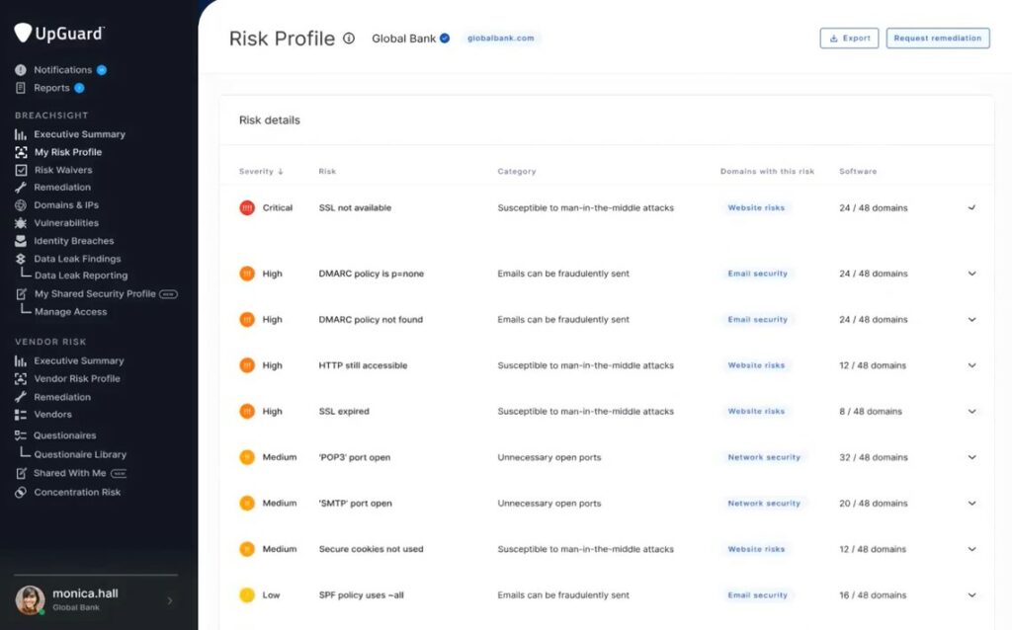
Task: Click the Export button
Action: (x=848, y=38)
